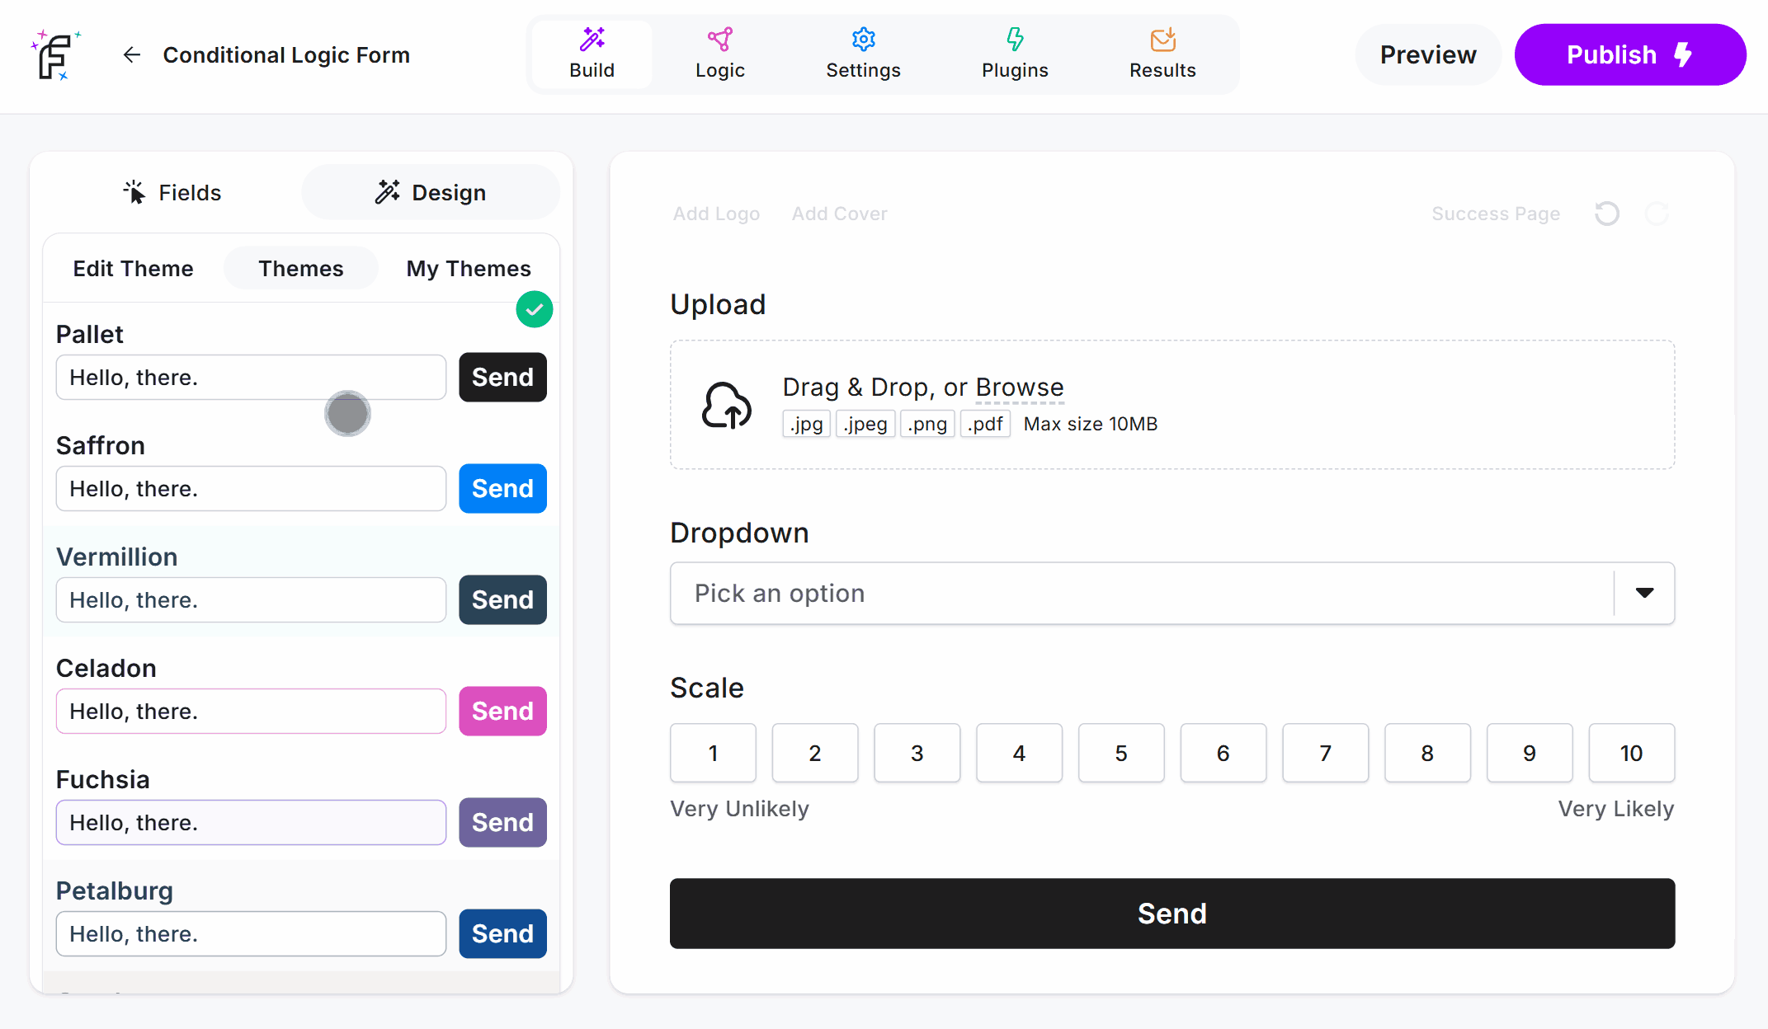1768x1029 pixels.
Task: Choose the Celadon theme pink Send button
Action: point(502,712)
